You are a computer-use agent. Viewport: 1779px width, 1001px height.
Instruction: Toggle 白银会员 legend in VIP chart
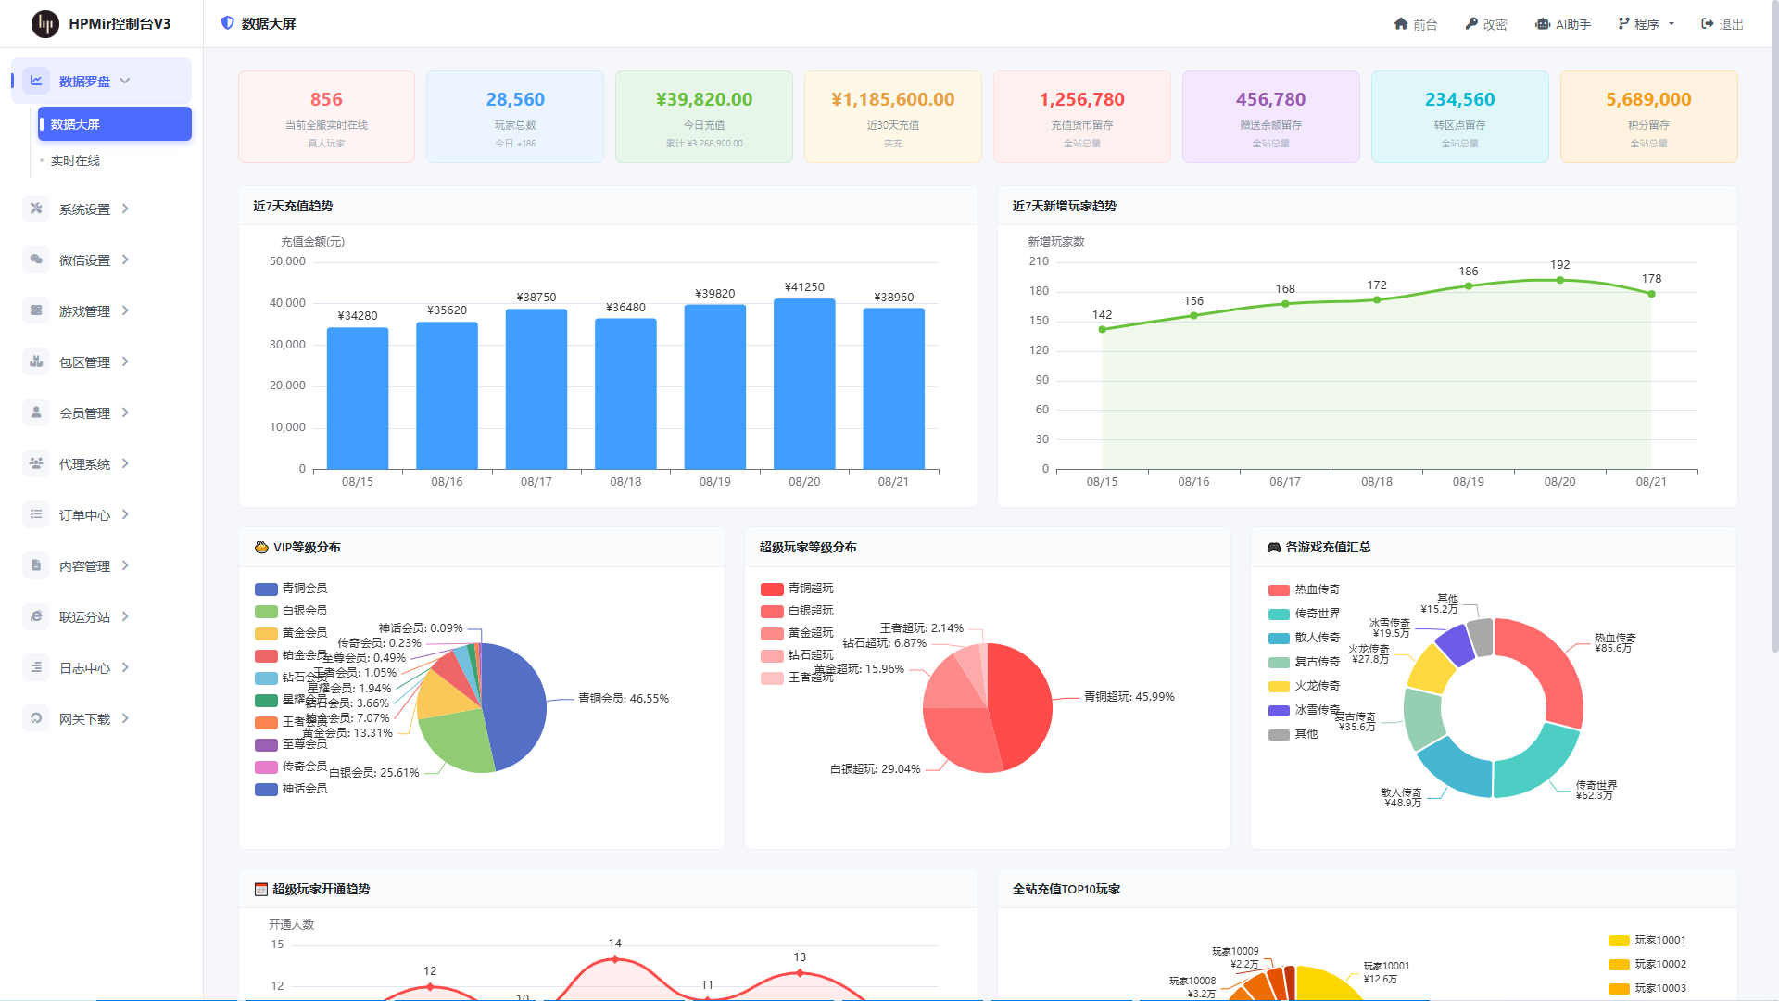tap(291, 611)
